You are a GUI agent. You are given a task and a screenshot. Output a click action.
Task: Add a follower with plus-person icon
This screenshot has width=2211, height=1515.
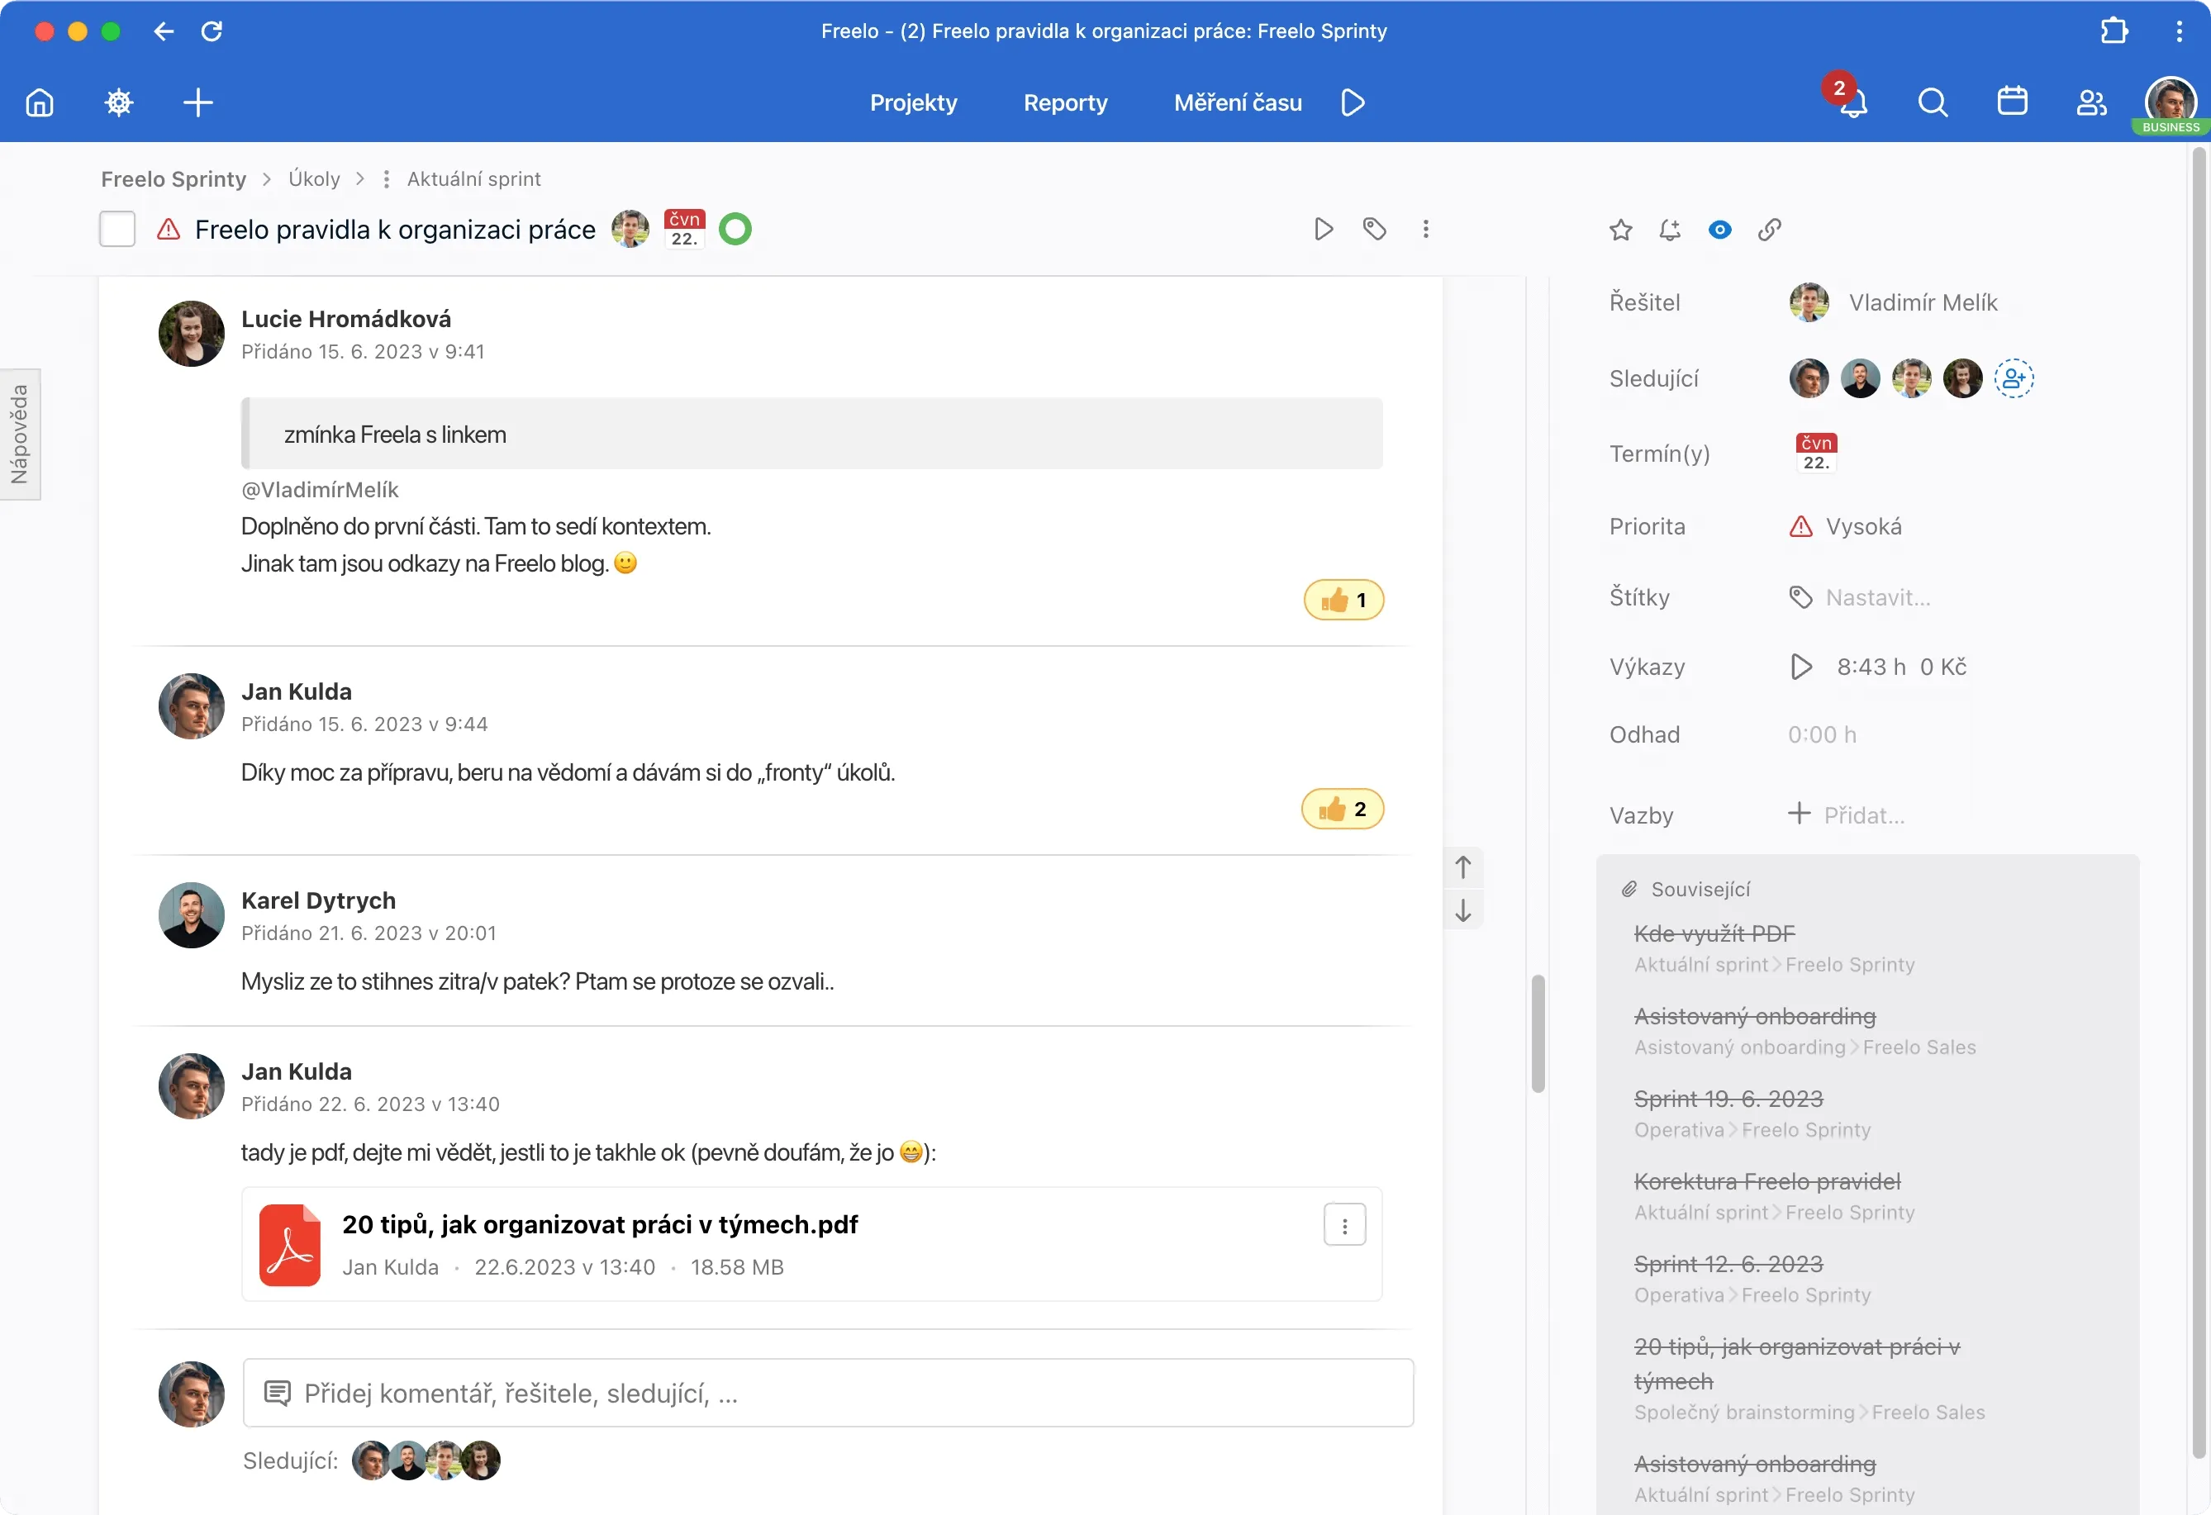click(x=2013, y=378)
